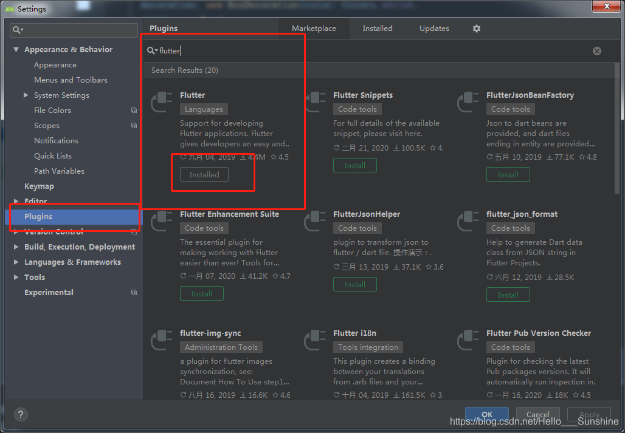Install the Flutter Snippets plugin
This screenshot has width=625, height=433.
(354, 165)
